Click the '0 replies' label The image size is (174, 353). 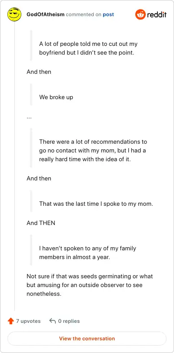coord(69,321)
